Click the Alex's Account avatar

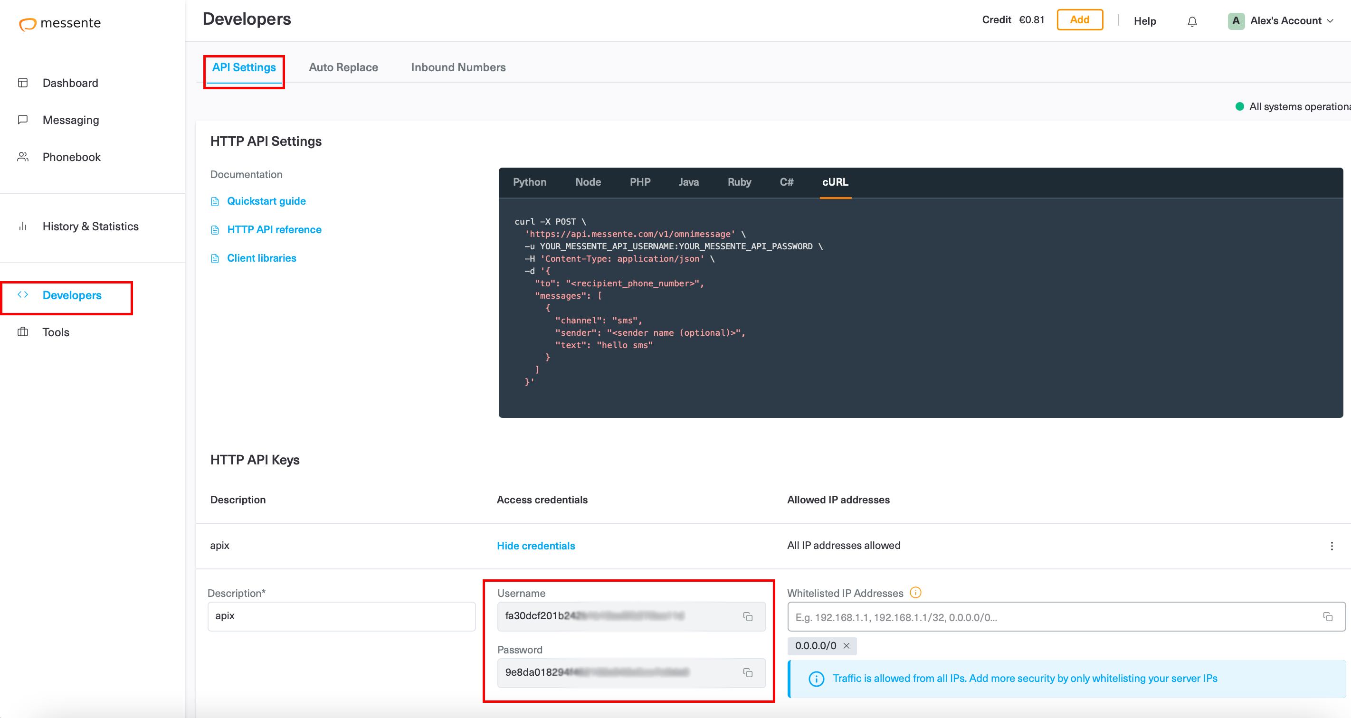[x=1236, y=21]
